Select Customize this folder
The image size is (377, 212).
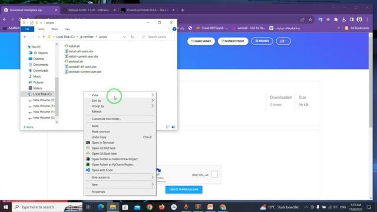(x=120, y=119)
